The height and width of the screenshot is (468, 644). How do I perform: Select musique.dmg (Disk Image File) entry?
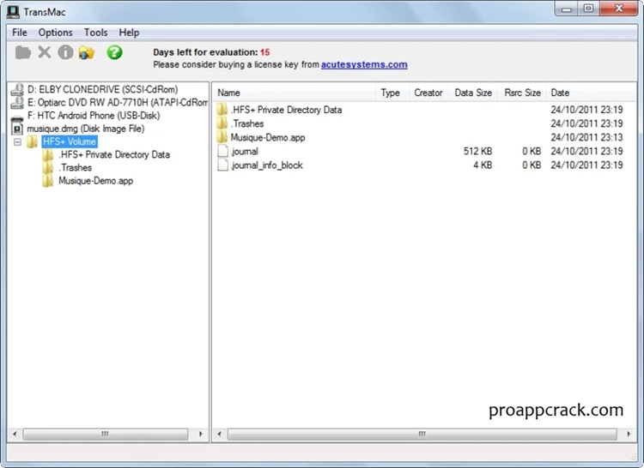point(86,129)
